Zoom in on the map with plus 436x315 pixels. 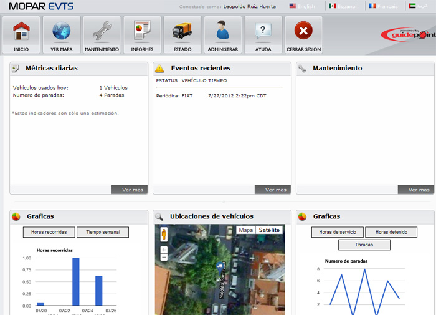164,250
